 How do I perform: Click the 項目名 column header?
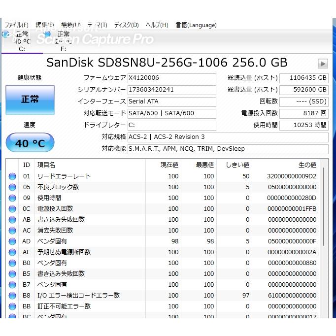(90, 165)
